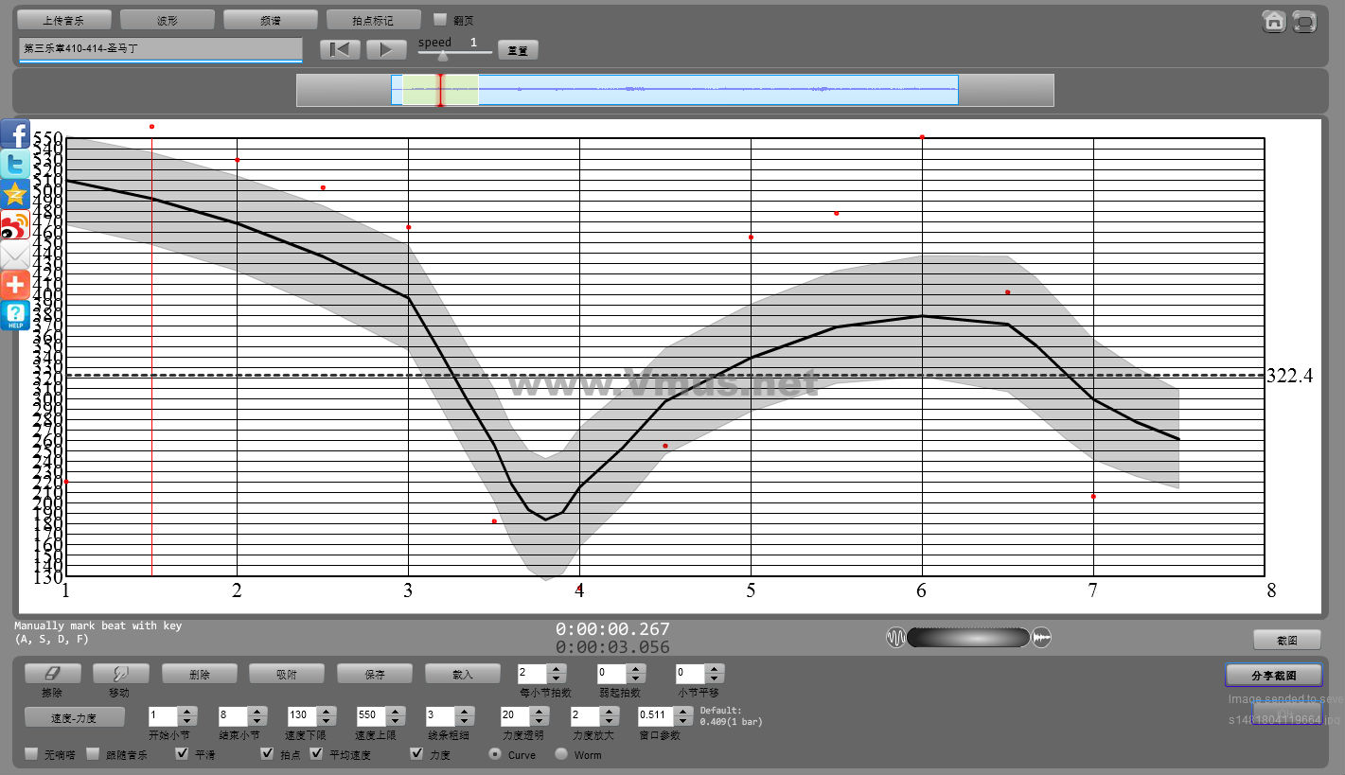The height and width of the screenshot is (775, 1345).
Task: Open the HELP question mark icon
Action: coord(15,315)
